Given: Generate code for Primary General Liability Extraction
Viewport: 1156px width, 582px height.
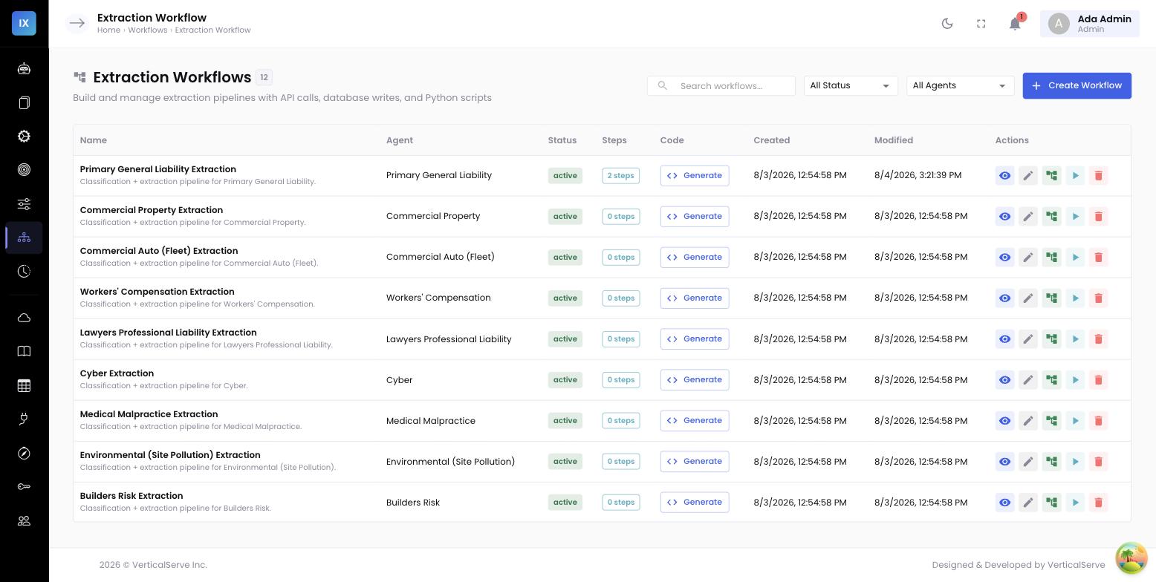Looking at the screenshot, I should [x=695, y=176].
